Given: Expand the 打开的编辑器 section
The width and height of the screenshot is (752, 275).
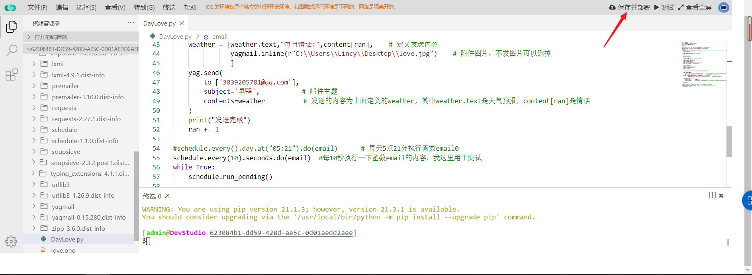Looking at the screenshot, I should pos(81,37).
